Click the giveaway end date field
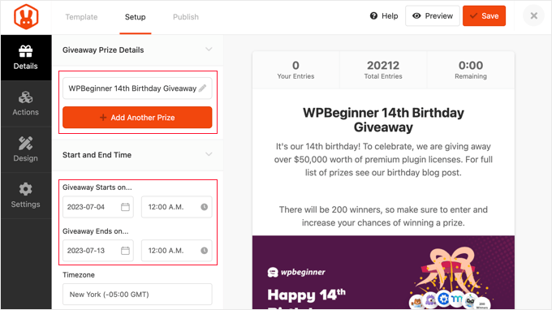Image resolution: width=552 pixels, height=310 pixels. coord(98,251)
